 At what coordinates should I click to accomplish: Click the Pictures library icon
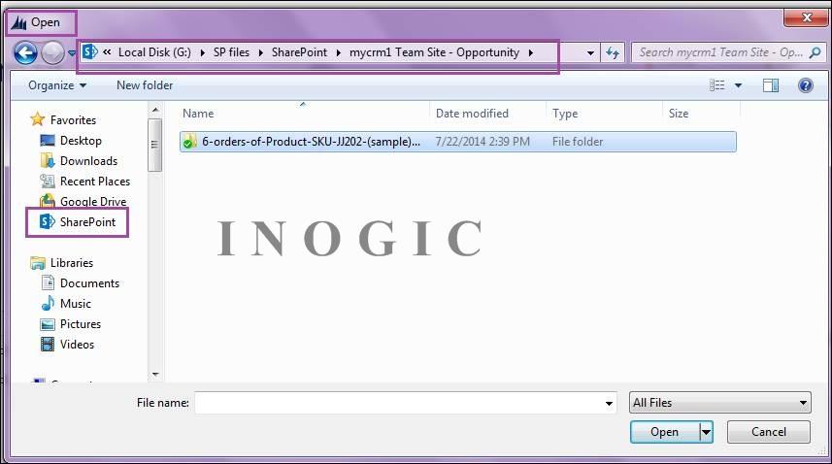click(48, 324)
